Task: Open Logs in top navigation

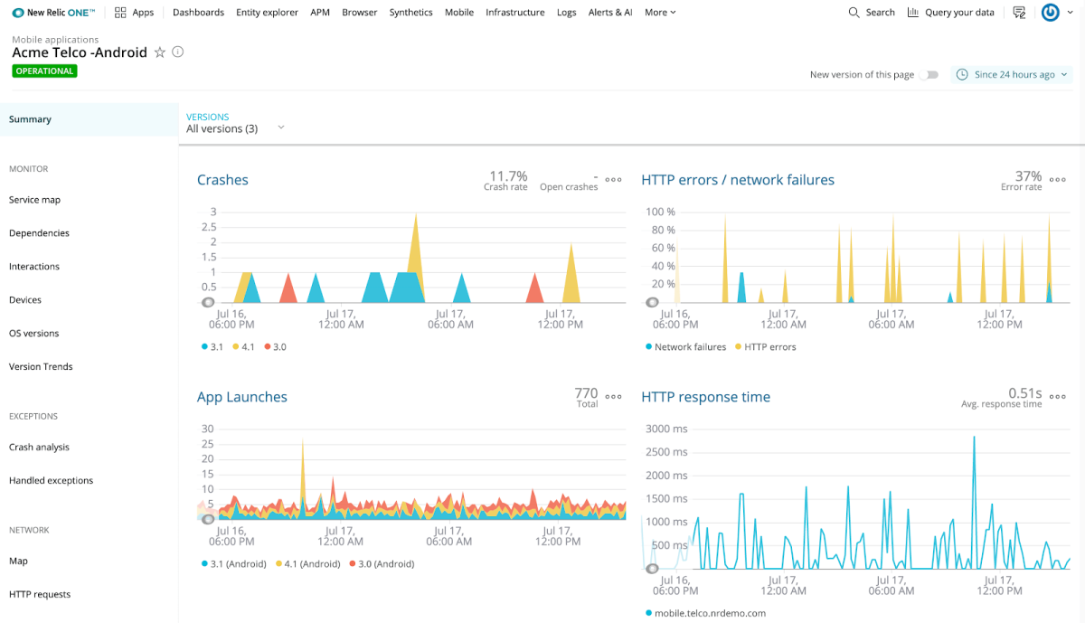Action: click(567, 13)
